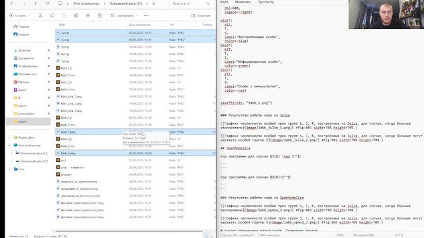Select the file lab5_julia_3.png
This screenshot has height=238, width=424.
tap(135, 110)
